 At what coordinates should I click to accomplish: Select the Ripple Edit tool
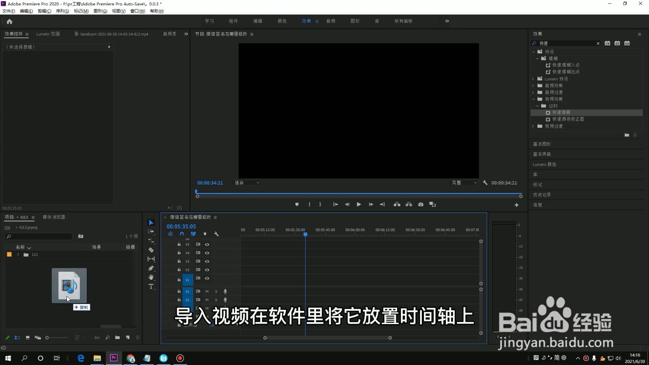tap(151, 241)
